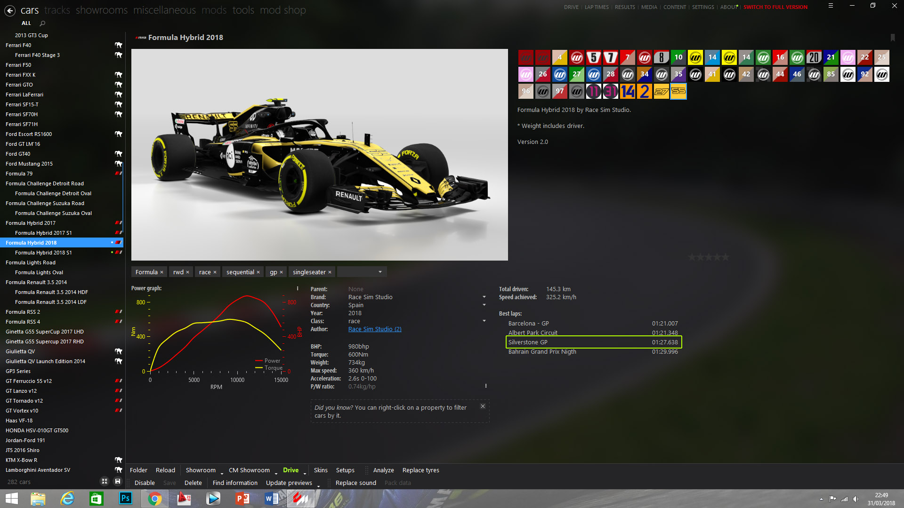Open the LAP TIMES section

[597, 7]
